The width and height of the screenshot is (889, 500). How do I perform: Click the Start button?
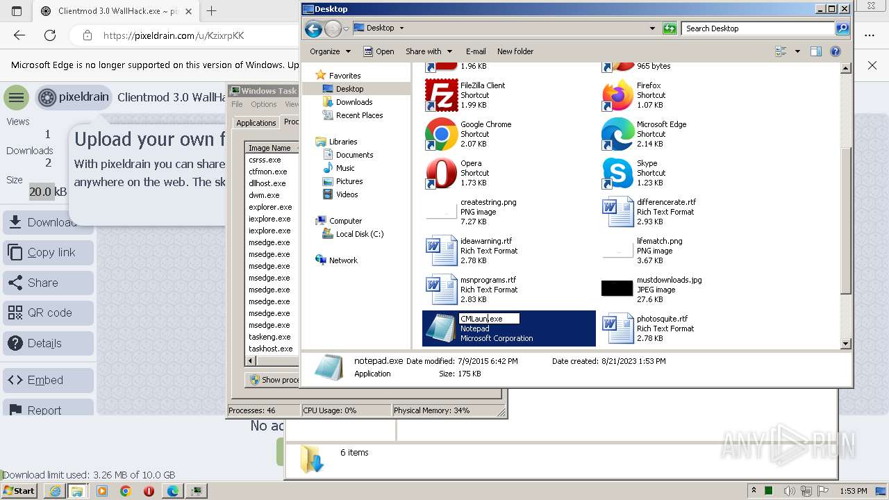pyautogui.click(x=19, y=491)
